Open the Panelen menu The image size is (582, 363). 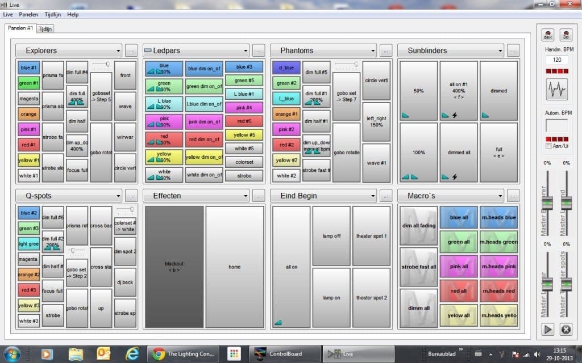tap(28, 14)
